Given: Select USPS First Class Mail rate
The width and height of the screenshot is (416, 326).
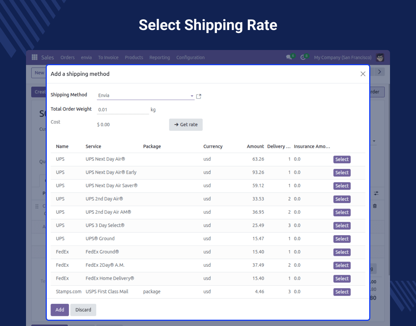Looking at the screenshot, I should (x=342, y=292).
